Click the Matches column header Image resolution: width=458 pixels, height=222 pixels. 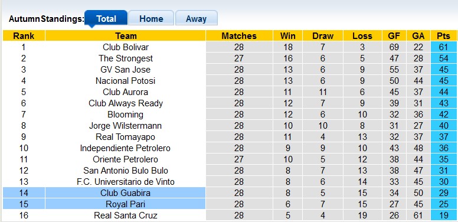[x=239, y=36]
